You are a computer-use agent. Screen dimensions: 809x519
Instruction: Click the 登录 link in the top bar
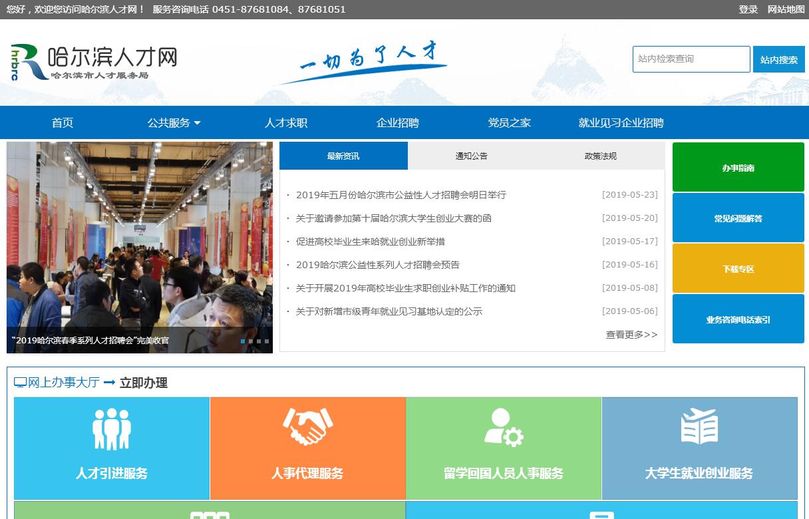[748, 9]
